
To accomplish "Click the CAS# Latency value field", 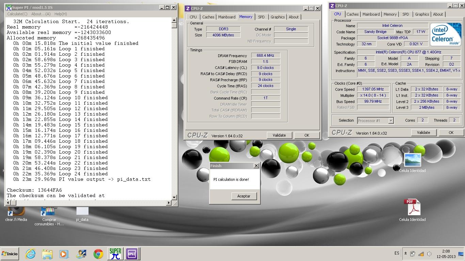I will coord(266,68).
